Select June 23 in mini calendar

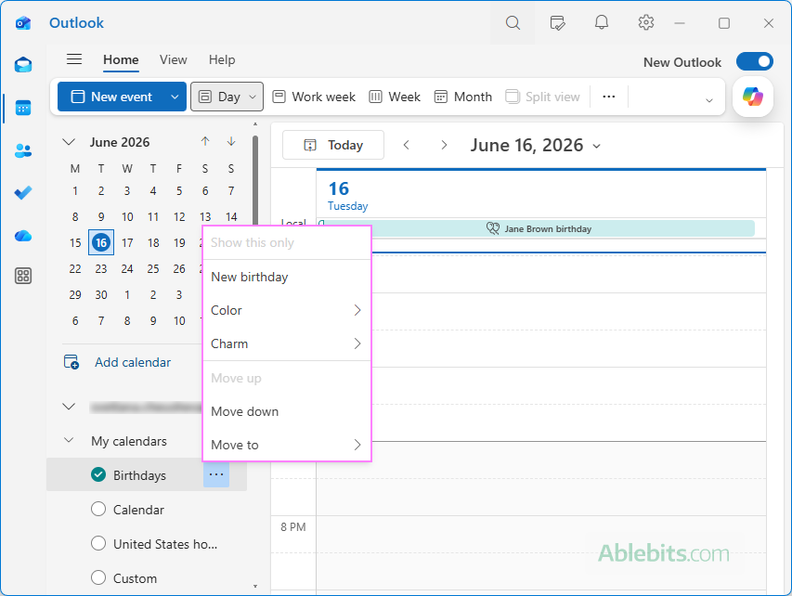tap(101, 268)
